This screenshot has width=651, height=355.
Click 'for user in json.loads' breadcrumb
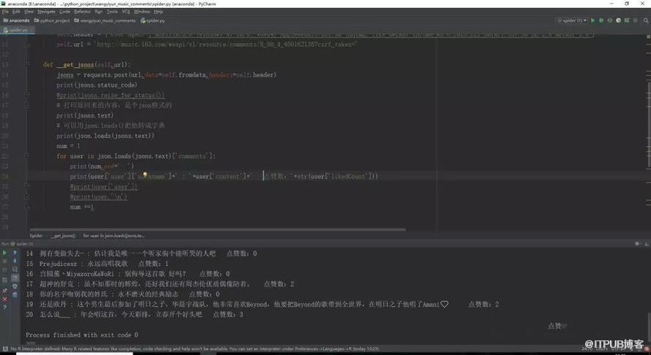click(x=114, y=235)
